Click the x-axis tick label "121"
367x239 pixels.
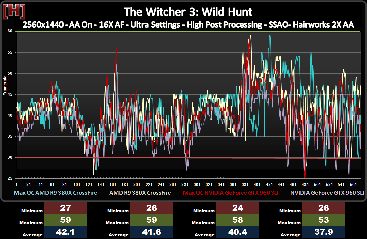(89, 185)
